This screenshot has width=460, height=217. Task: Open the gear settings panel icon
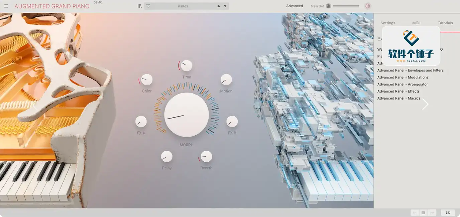(x=368, y=6)
